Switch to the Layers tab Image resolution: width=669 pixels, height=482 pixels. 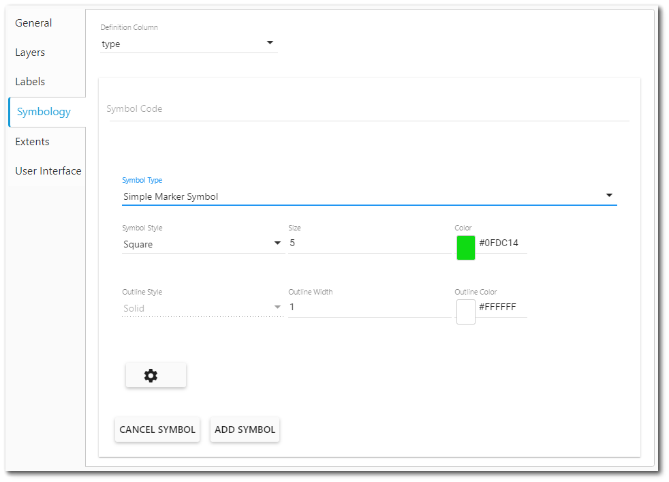30,52
